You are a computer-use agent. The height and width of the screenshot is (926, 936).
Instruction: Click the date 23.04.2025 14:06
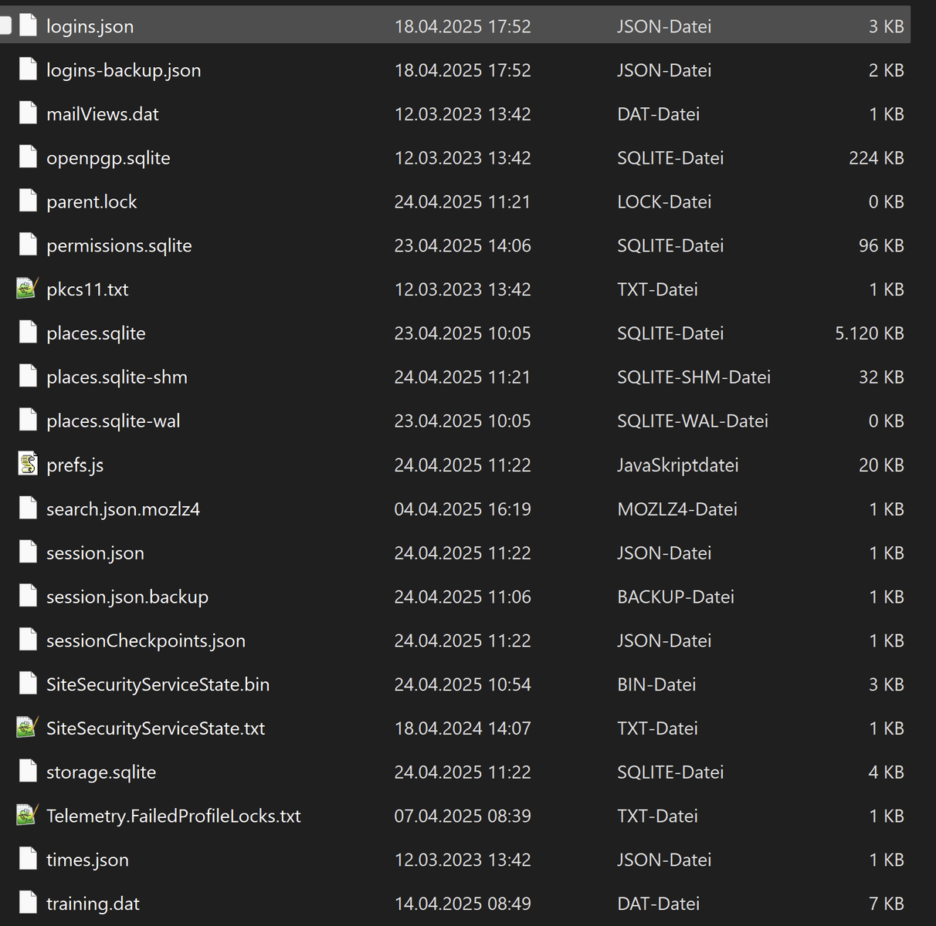click(x=463, y=245)
